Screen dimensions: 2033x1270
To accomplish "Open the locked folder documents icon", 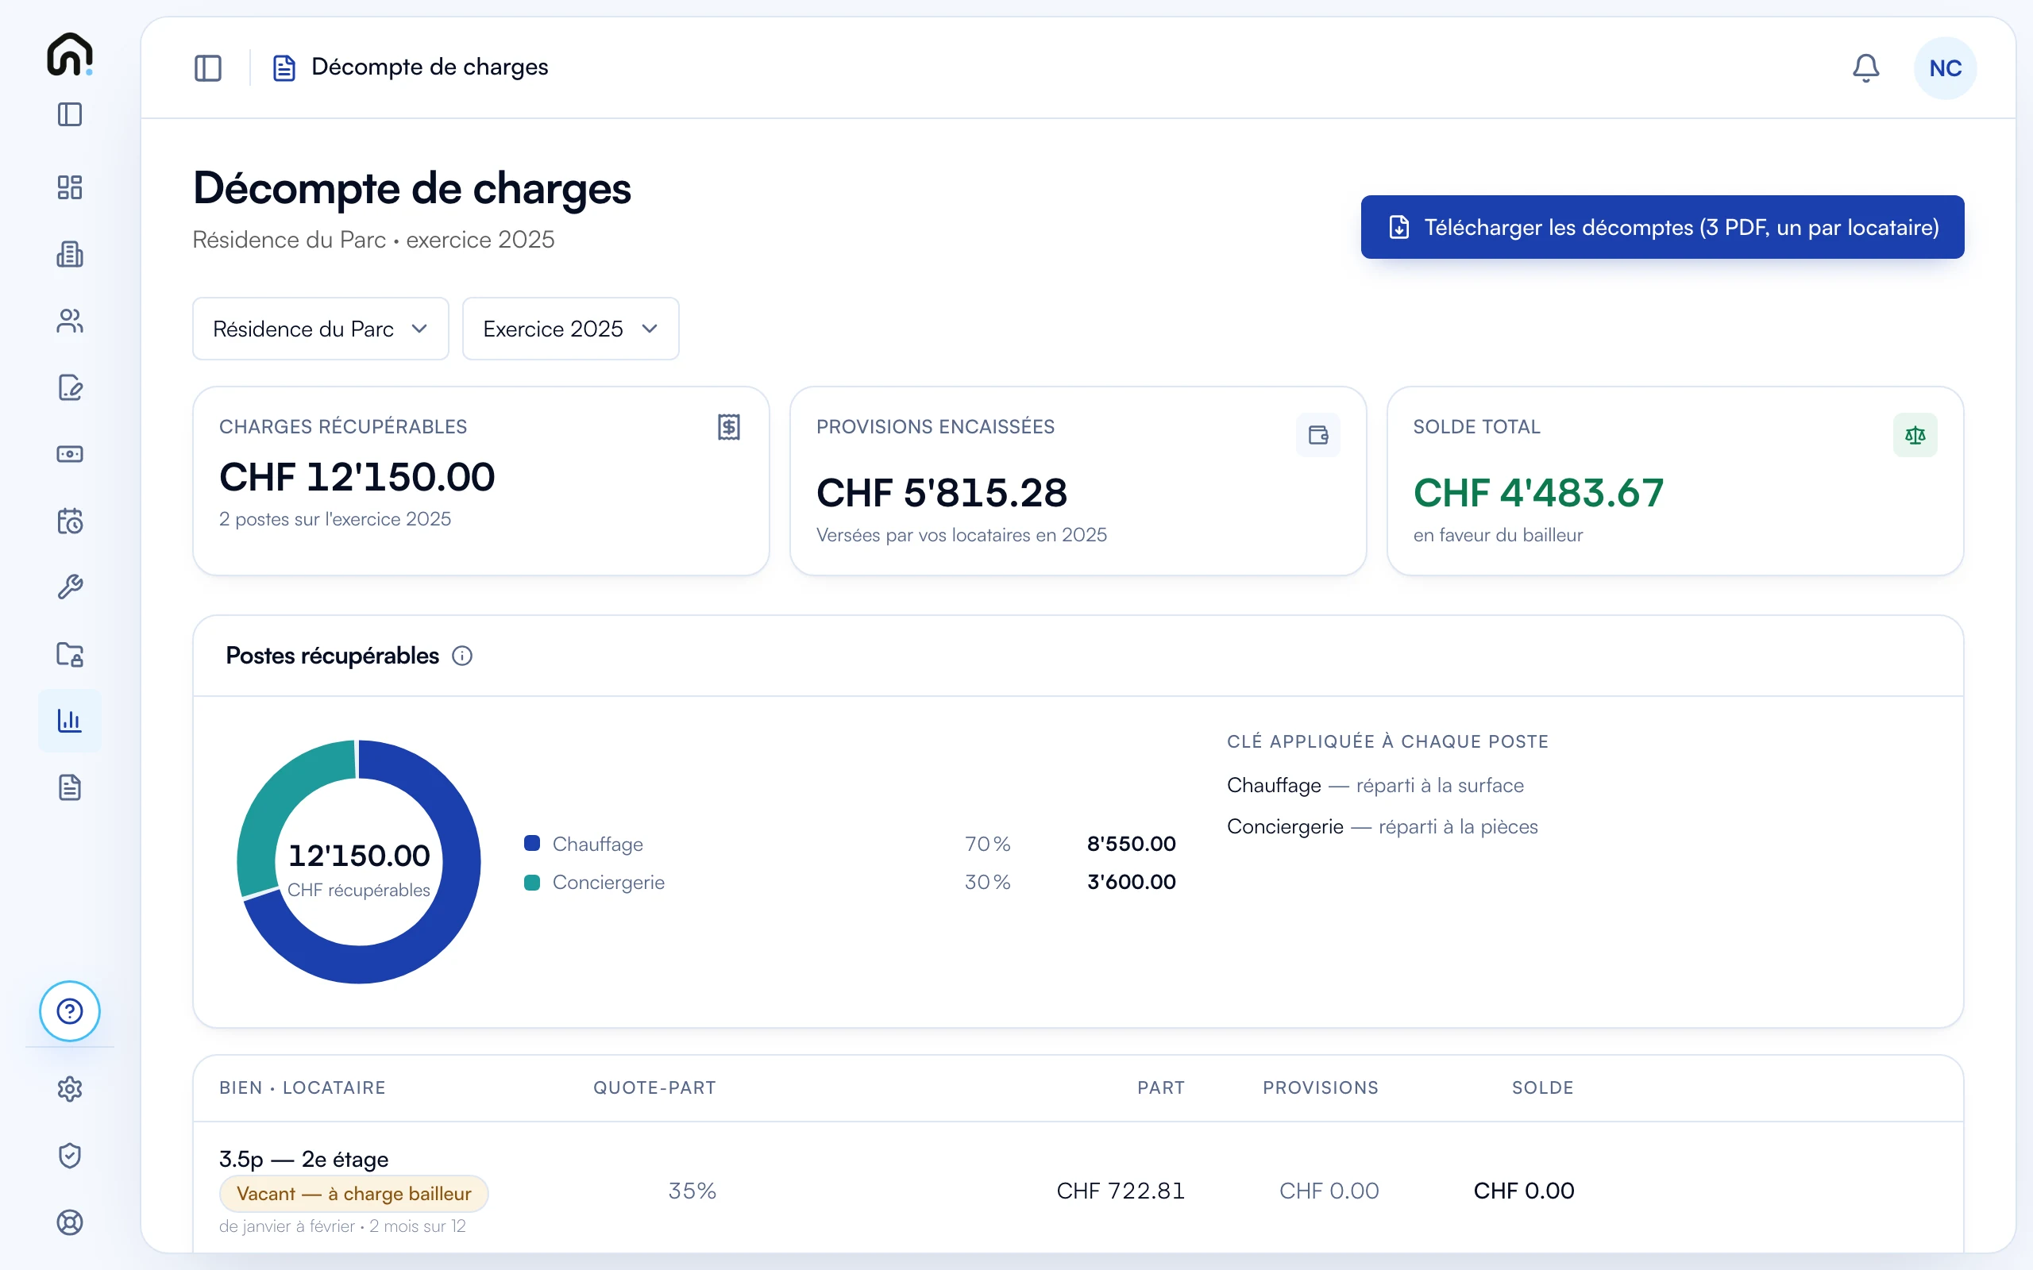I will pyautogui.click(x=70, y=654).
